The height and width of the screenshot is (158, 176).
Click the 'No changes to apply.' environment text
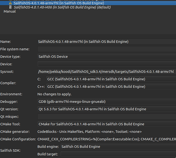(55, 94)
